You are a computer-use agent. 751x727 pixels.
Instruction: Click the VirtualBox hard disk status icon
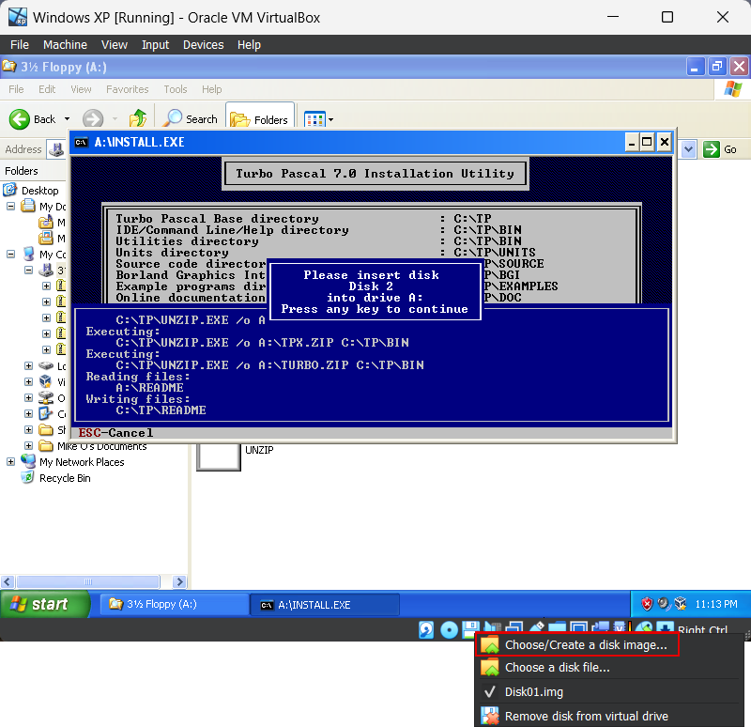pos(426,629)
